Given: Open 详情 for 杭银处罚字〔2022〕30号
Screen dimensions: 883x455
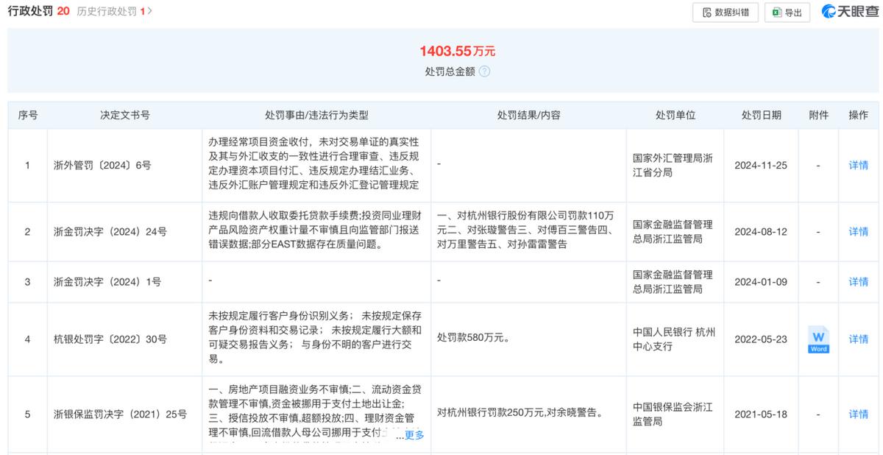Looking at the screenshot, I should 859,339.
